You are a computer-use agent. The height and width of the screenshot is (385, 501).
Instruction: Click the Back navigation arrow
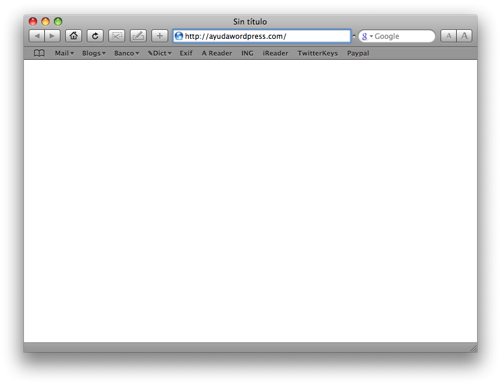37,36
